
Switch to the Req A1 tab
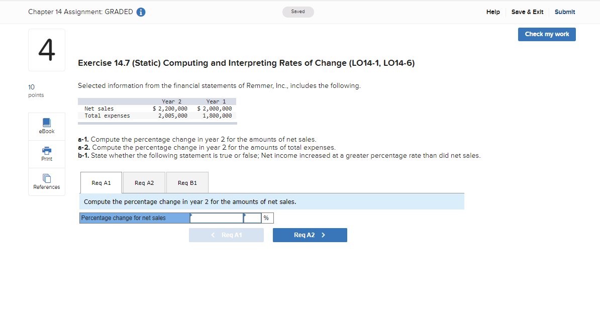(x=101, y=182)
